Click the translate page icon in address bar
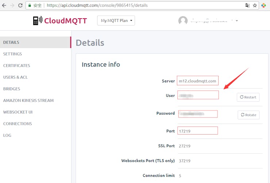The height and width of the screenshot is (183, 270). tap(247, 5)
